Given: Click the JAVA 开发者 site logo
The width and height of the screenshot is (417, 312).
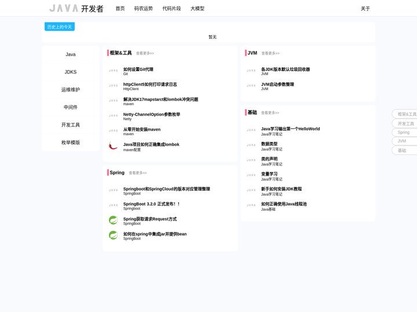Looking at the screenshot, I should click(76, 9).
